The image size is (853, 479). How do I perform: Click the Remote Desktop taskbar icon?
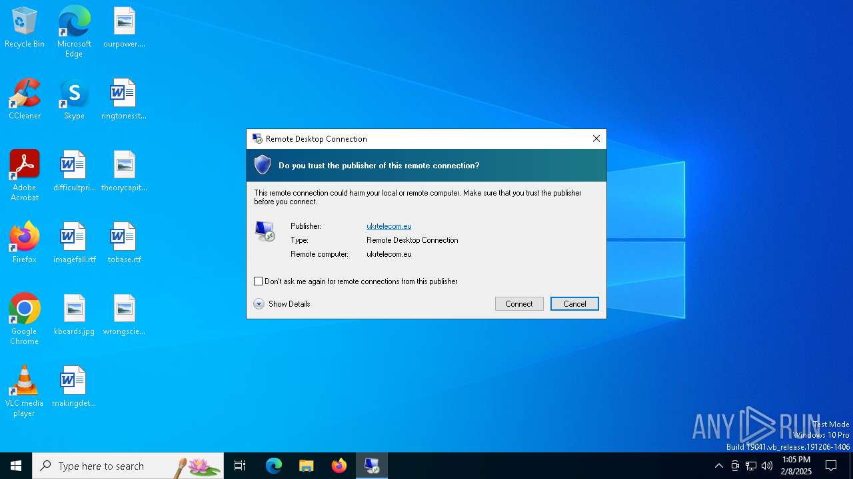[372, 466]
